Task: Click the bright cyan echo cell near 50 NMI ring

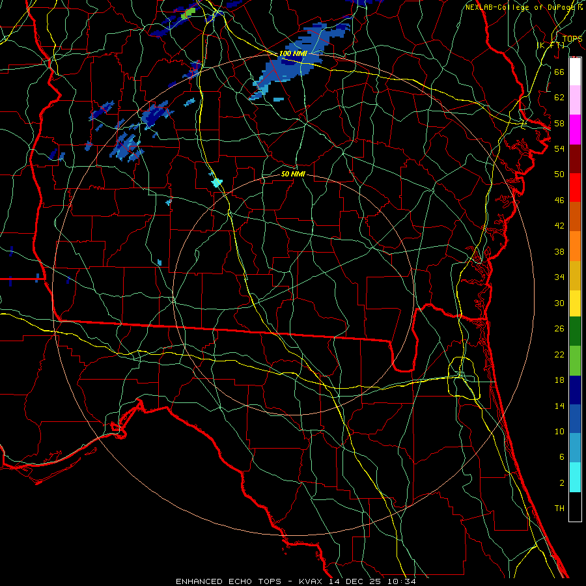Action: tap(217, 182)
